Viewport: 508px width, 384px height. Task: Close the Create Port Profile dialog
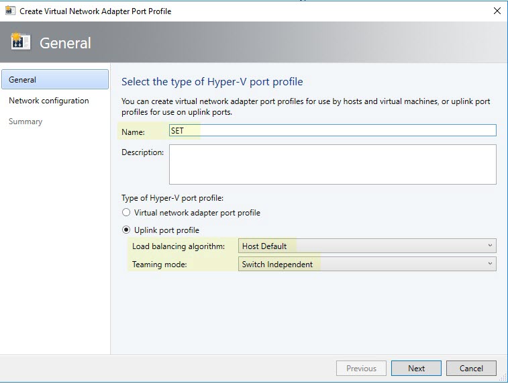[497, 11]
